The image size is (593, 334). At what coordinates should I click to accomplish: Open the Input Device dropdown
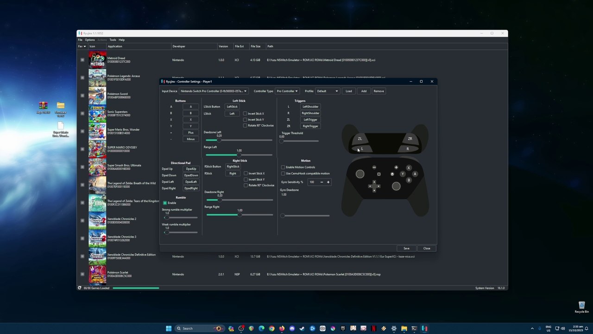point(214,91)
